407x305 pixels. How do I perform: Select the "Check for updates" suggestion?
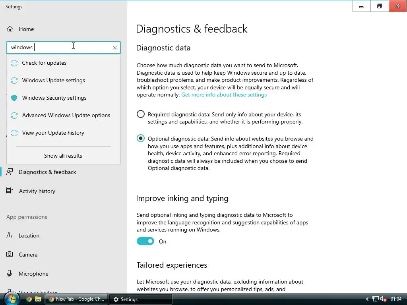[63, 63]
